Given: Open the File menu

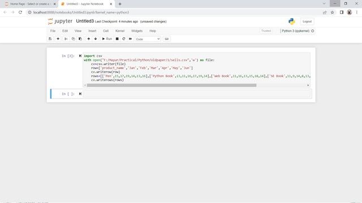Looking at the screenshot, I should tap(53, 31).
